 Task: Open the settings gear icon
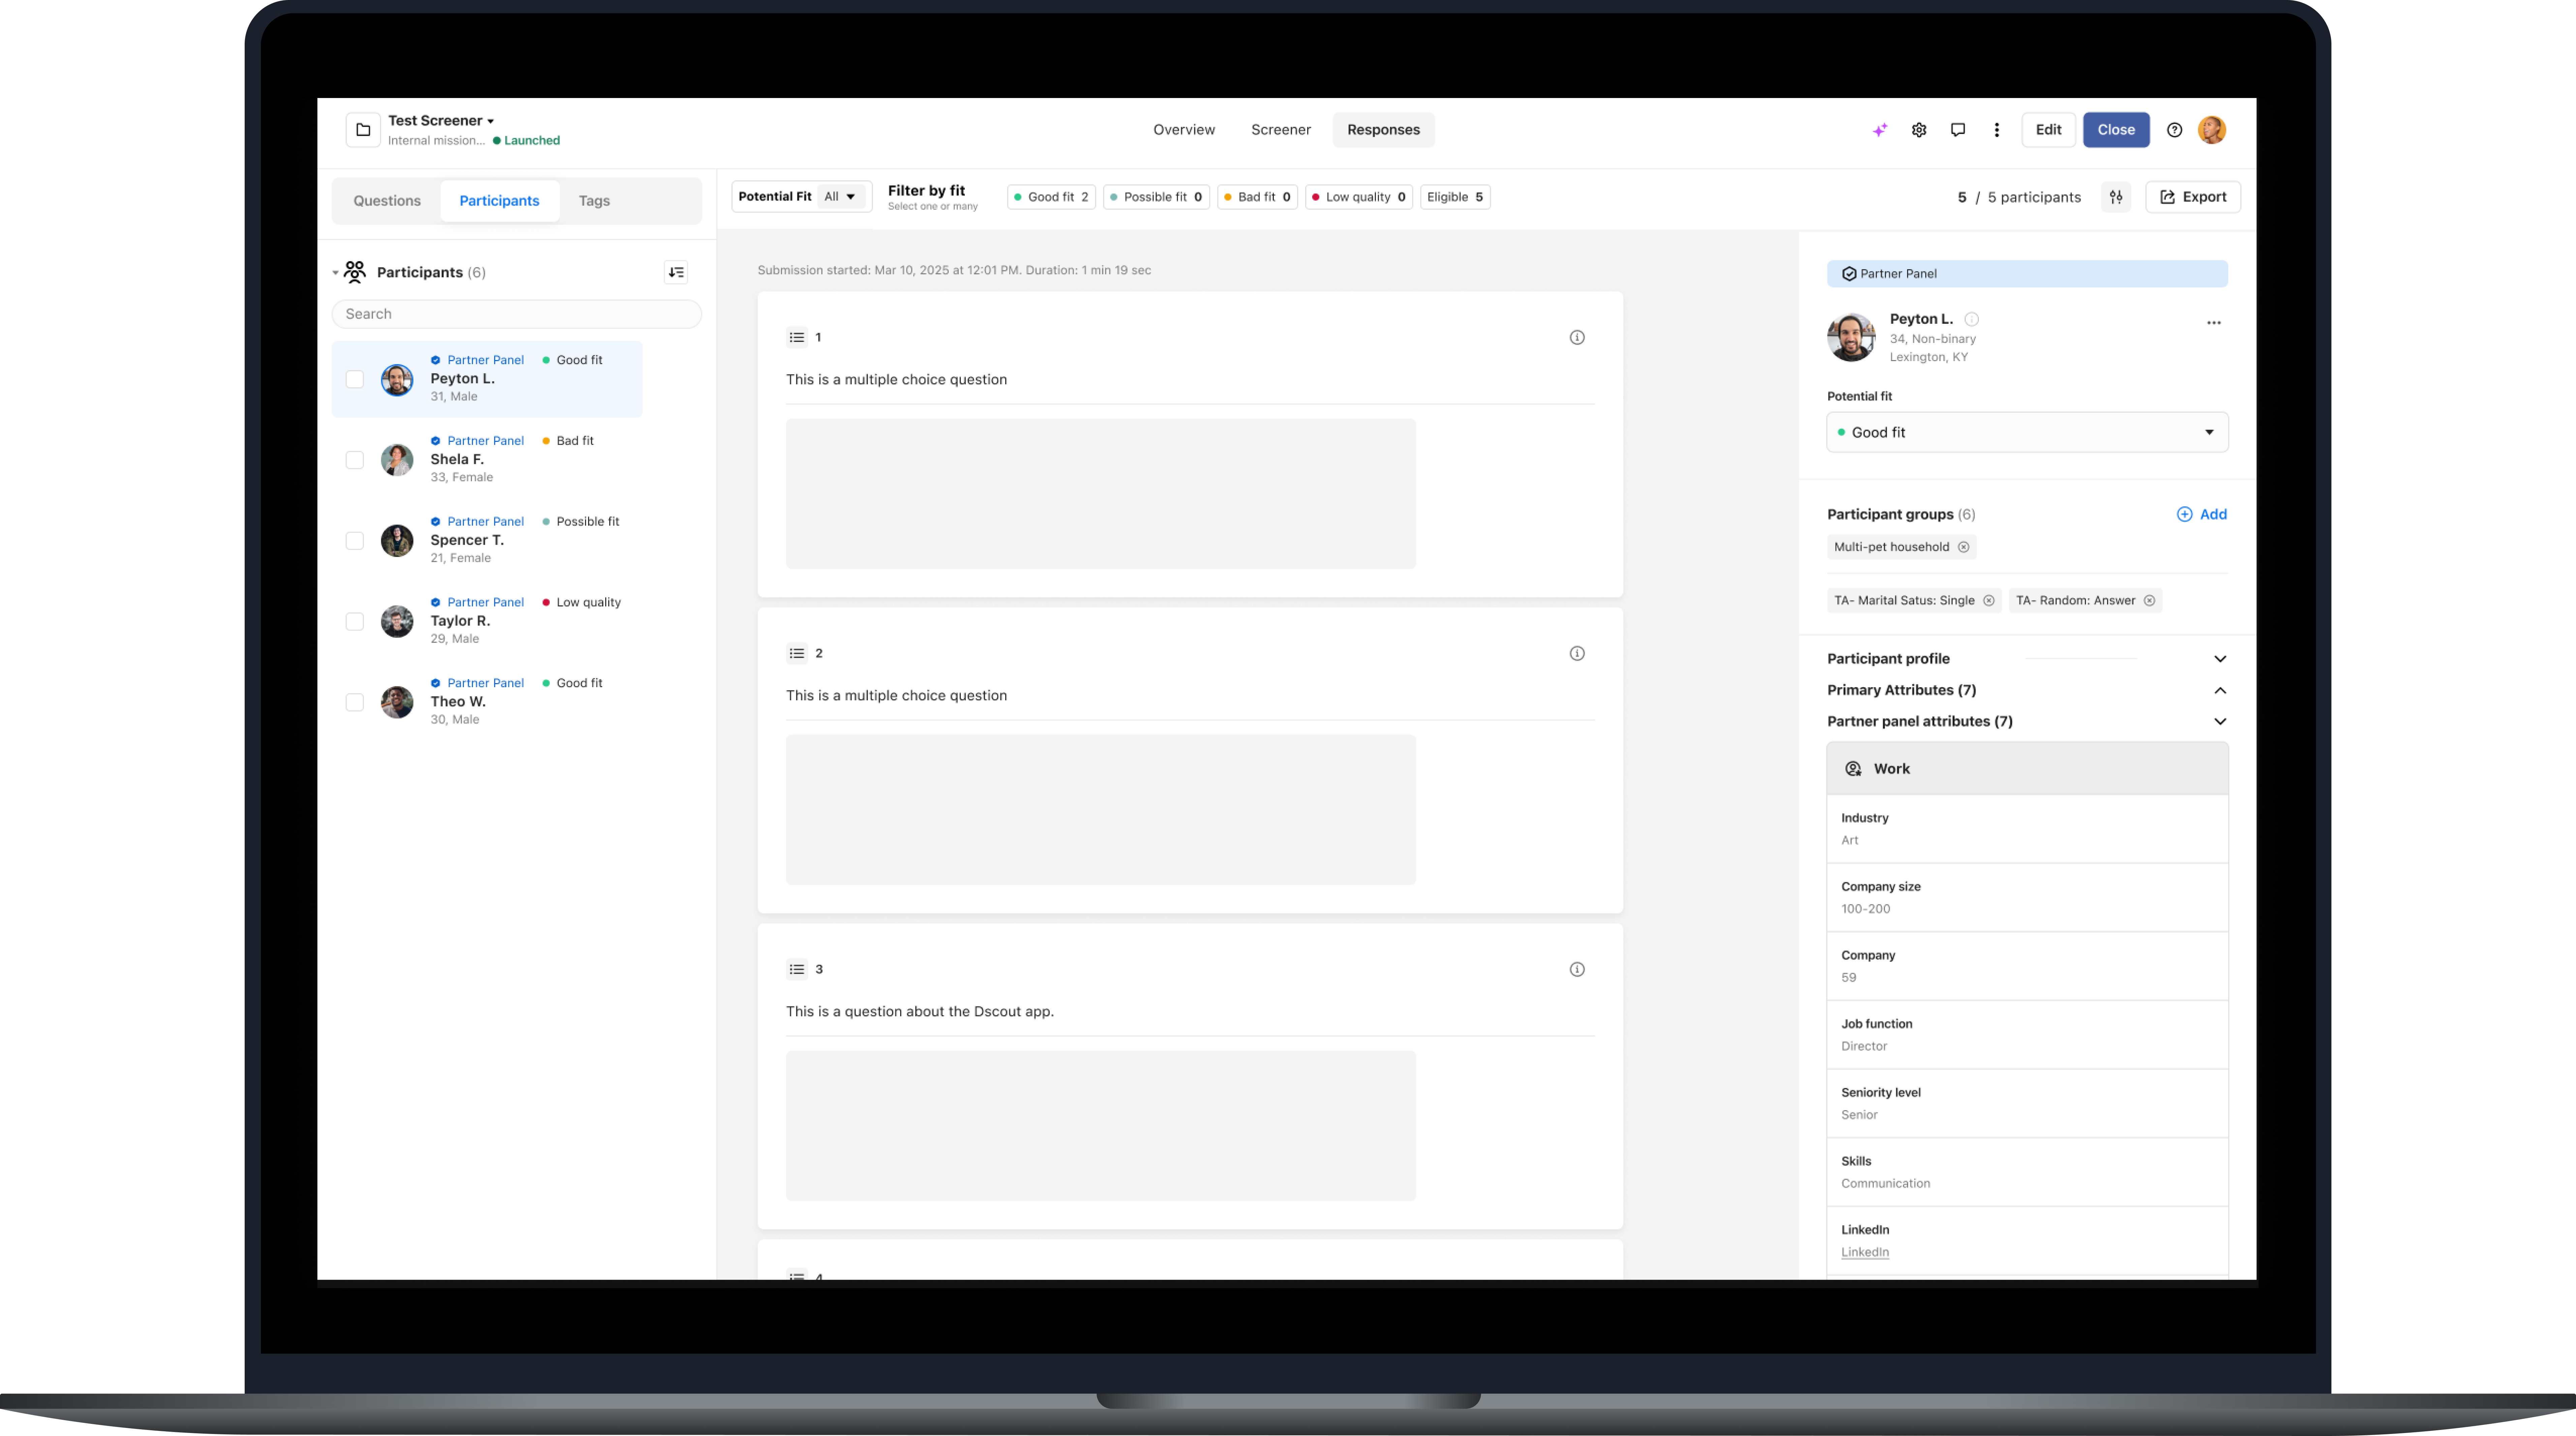click(x=1919, y=130)
